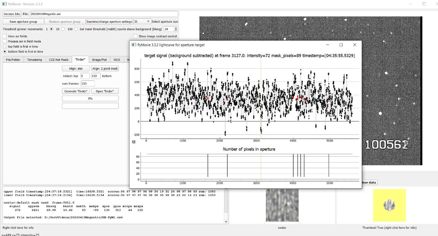The height and width of the screenshot is (236, 438).
Task: Switch to the WCS tab
Action: (117, 60)
